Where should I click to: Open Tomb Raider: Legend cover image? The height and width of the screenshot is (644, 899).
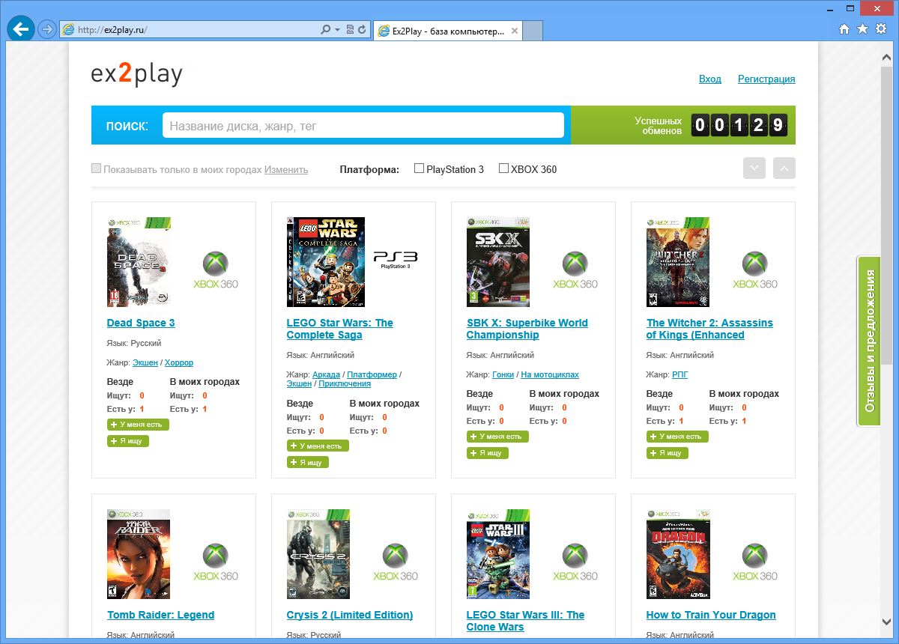point(139,554)
